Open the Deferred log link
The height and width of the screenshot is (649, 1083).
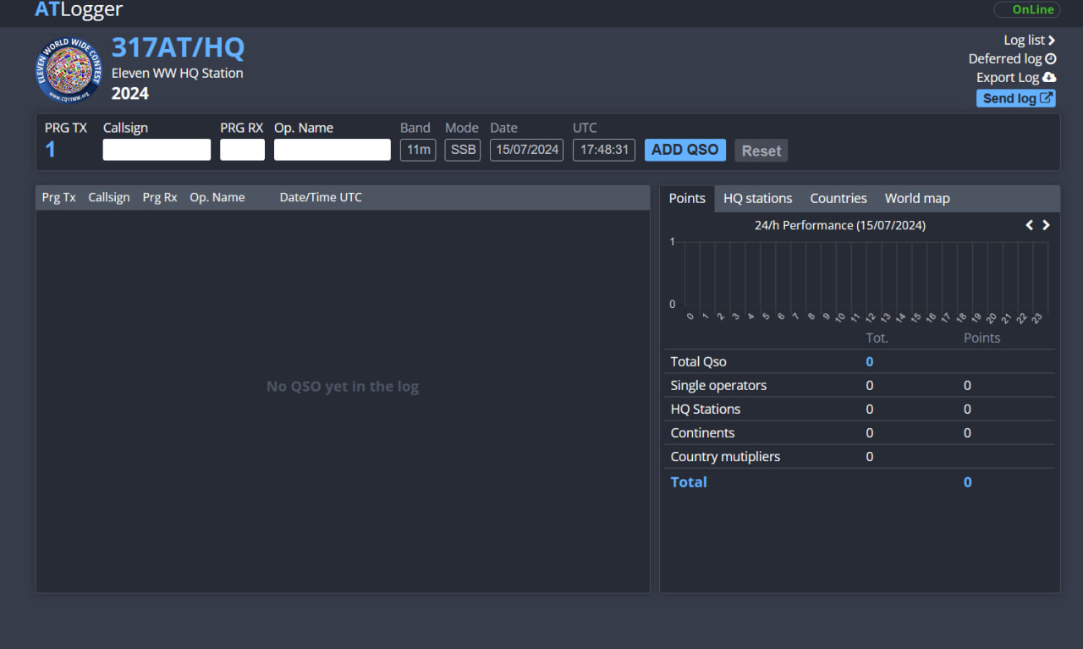click(x=1012, y=58)
